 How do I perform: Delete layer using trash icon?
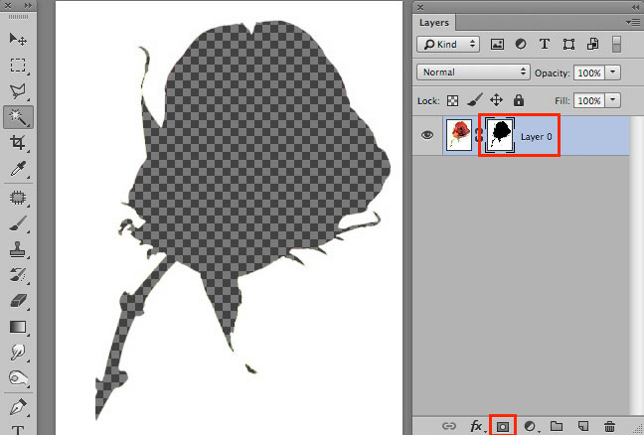pos(610,426)
